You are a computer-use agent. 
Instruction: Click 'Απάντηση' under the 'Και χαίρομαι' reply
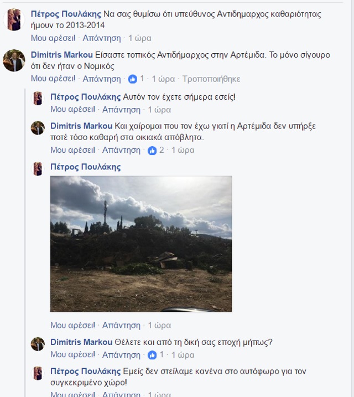pyautogui.click(x=122, y=150)
